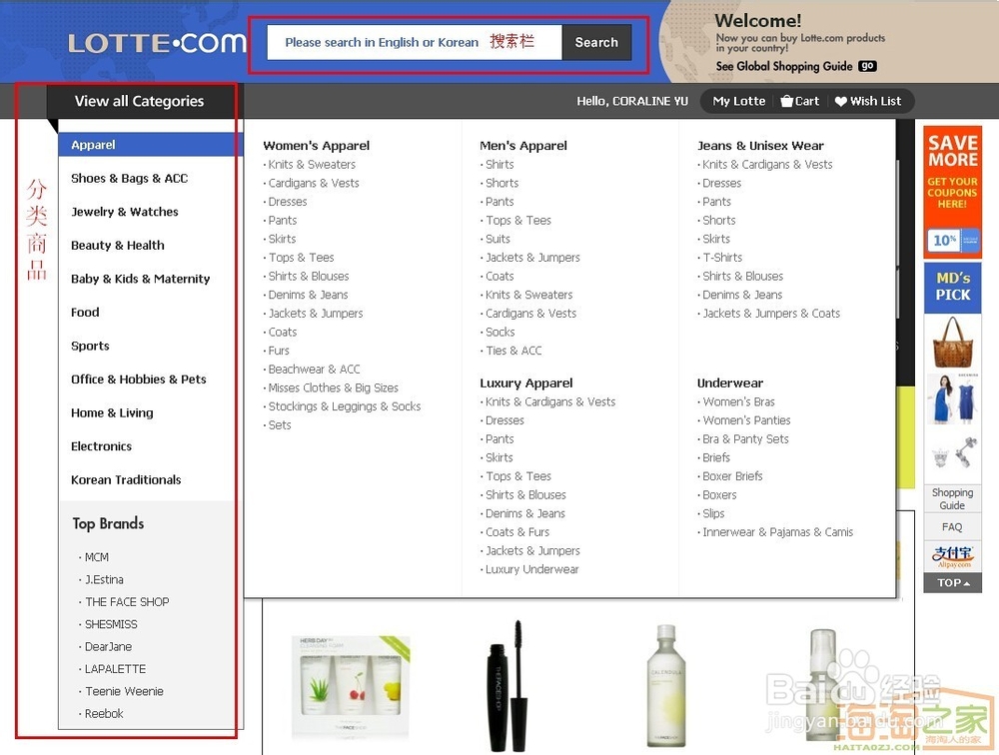Open Beachwear & ACC link
The width and height of the screenshot is (999, 755).
coord(314,369)
